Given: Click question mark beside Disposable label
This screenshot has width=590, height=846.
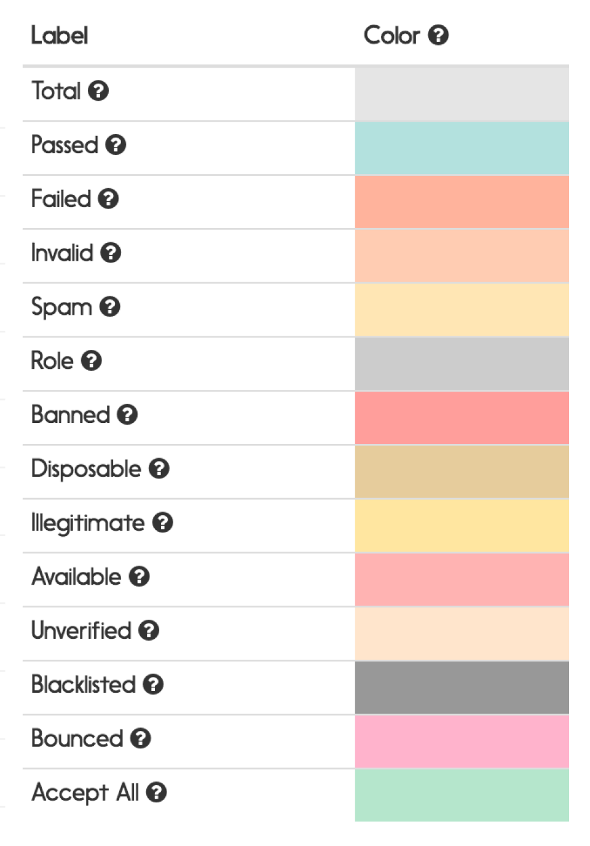Looking at the screenshot, I should pyautogui.click(x=159, y=468).
